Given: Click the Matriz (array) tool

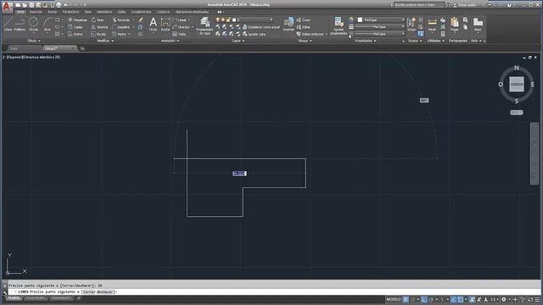Looking at the screenshot, I should [x=120, y=34].
